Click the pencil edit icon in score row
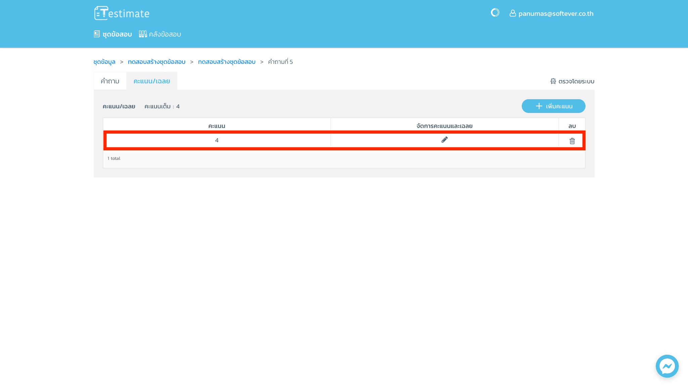Viewport: 688px width, 387px height. pyautogui.click(x=444, y=140)
